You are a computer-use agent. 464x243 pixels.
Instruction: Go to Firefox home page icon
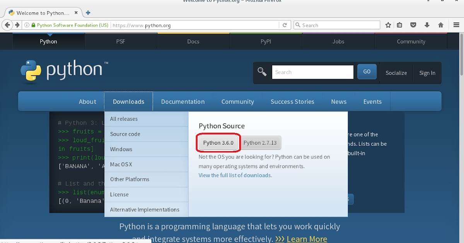click(x=441, y=25)
